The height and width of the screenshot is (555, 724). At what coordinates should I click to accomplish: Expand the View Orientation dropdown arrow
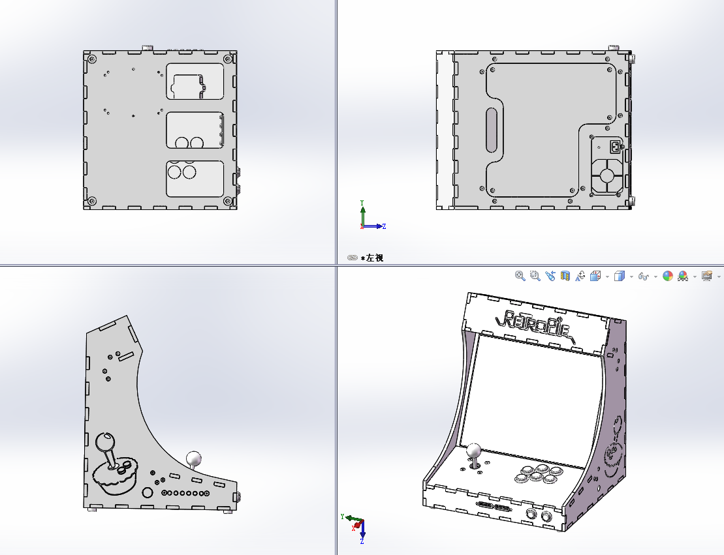(607, 277)
